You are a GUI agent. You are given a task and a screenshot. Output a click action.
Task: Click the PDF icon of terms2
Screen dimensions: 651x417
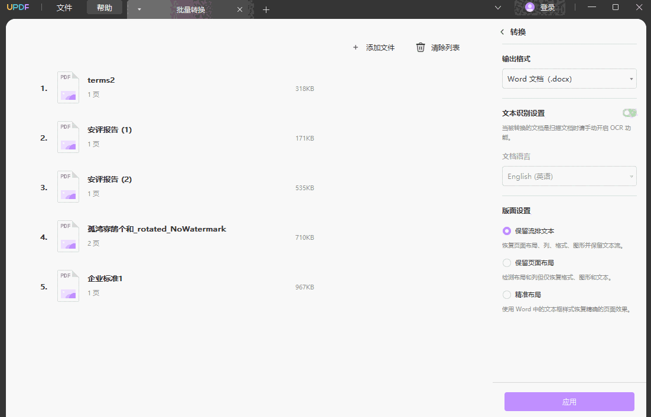coord(68,87)
